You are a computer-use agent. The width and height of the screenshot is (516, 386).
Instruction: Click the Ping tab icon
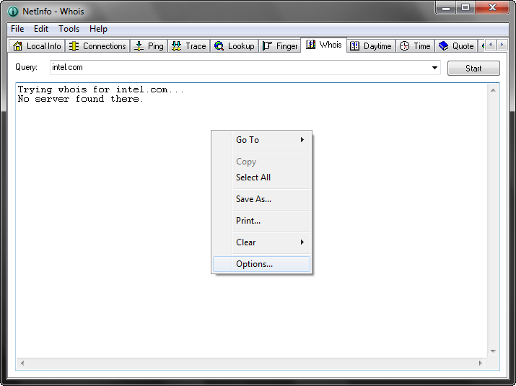tap(139, 46)
